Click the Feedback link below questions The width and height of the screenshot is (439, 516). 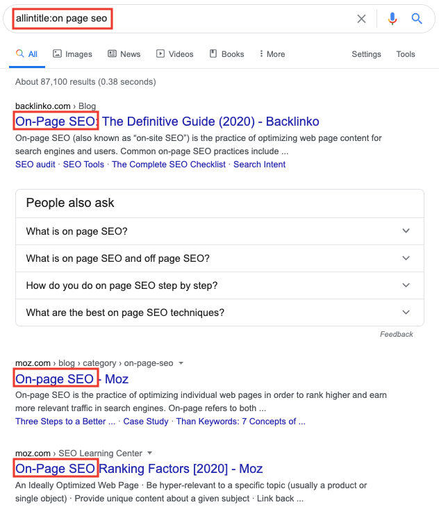pyautogui.click(x=396, y=335)
